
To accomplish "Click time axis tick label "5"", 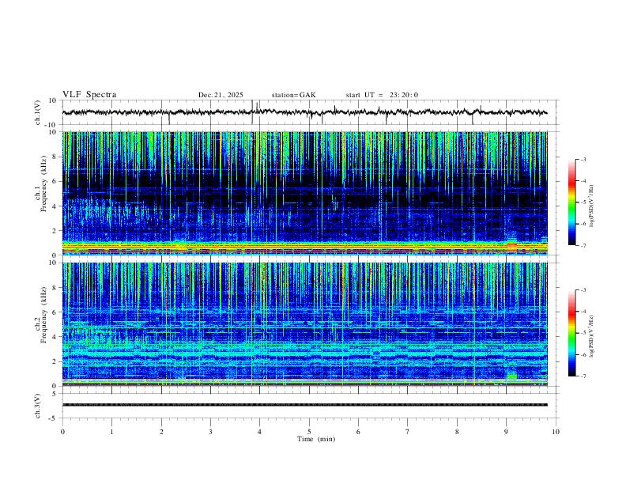I will pyautogui.click(x=309, y=432).
